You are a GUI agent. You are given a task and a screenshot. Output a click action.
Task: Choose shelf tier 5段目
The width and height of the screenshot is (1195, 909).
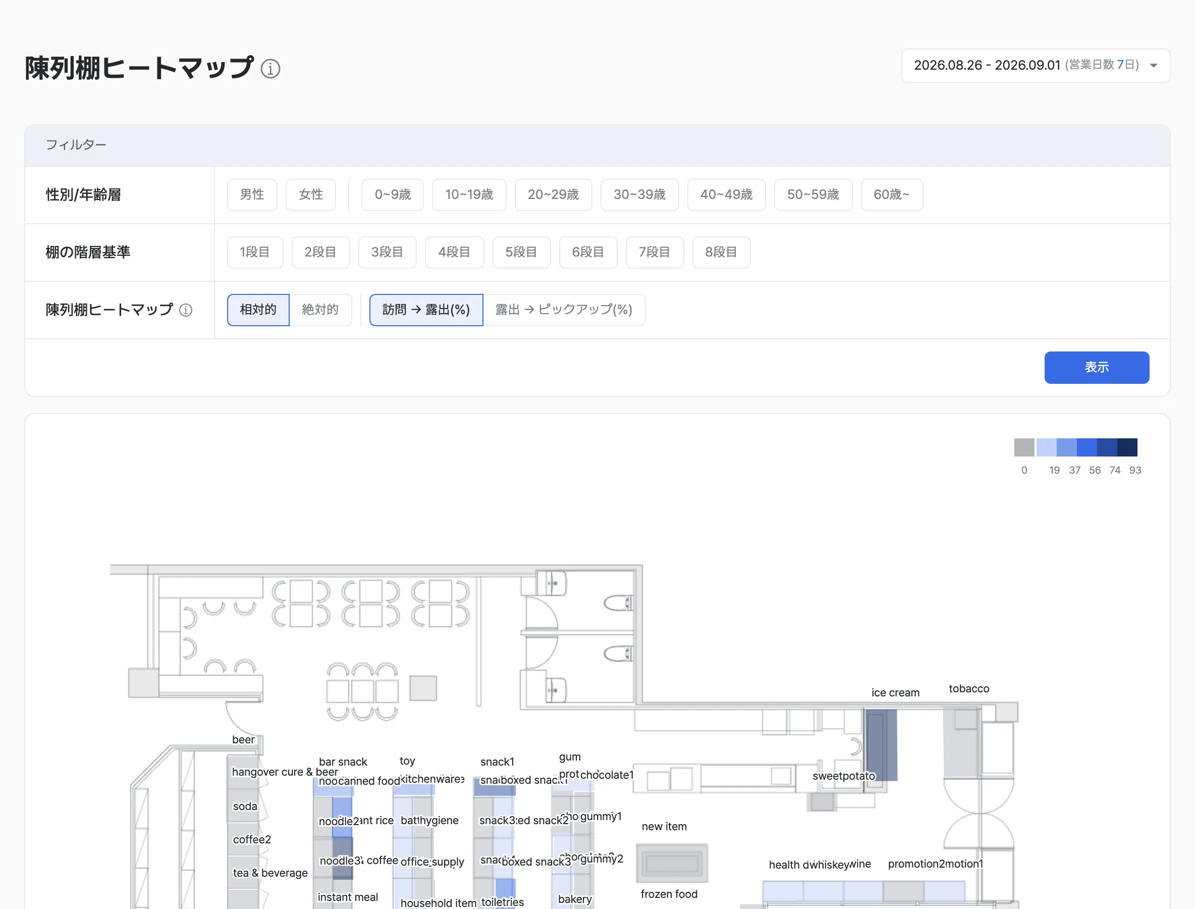[521, 252]
